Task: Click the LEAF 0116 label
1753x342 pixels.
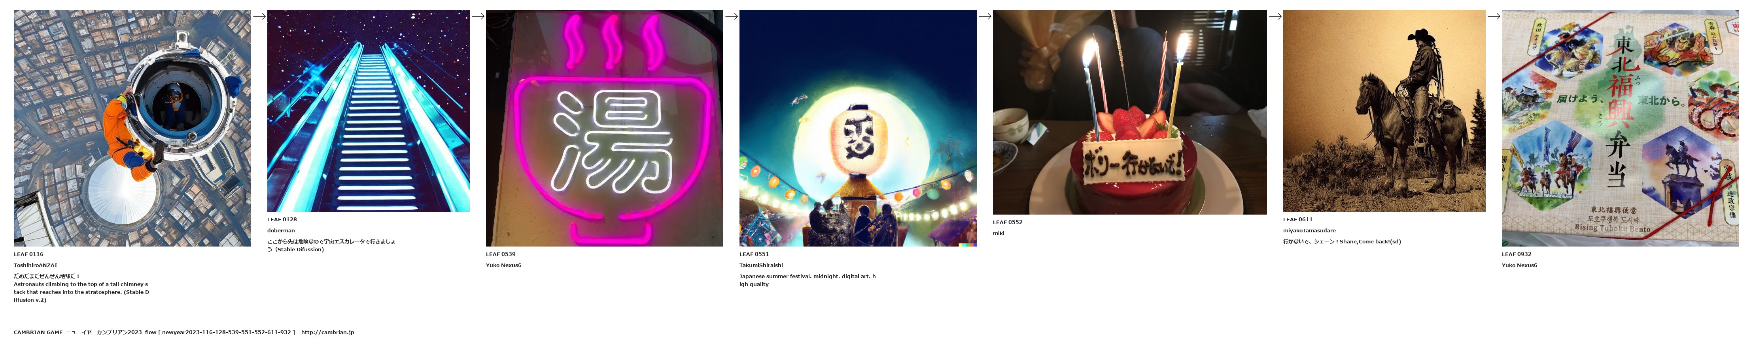Action: click(28, 254)
